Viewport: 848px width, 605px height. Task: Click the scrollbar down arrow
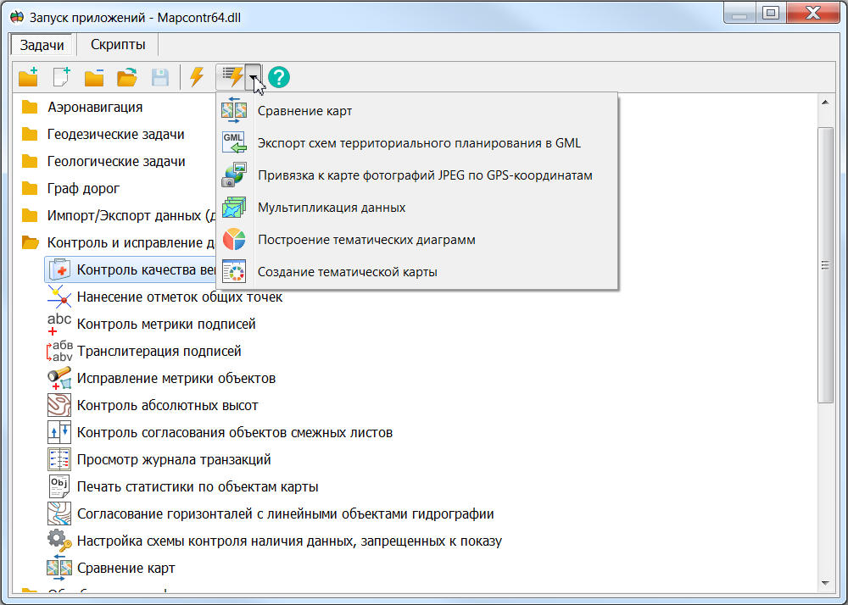tap(826, 583)
